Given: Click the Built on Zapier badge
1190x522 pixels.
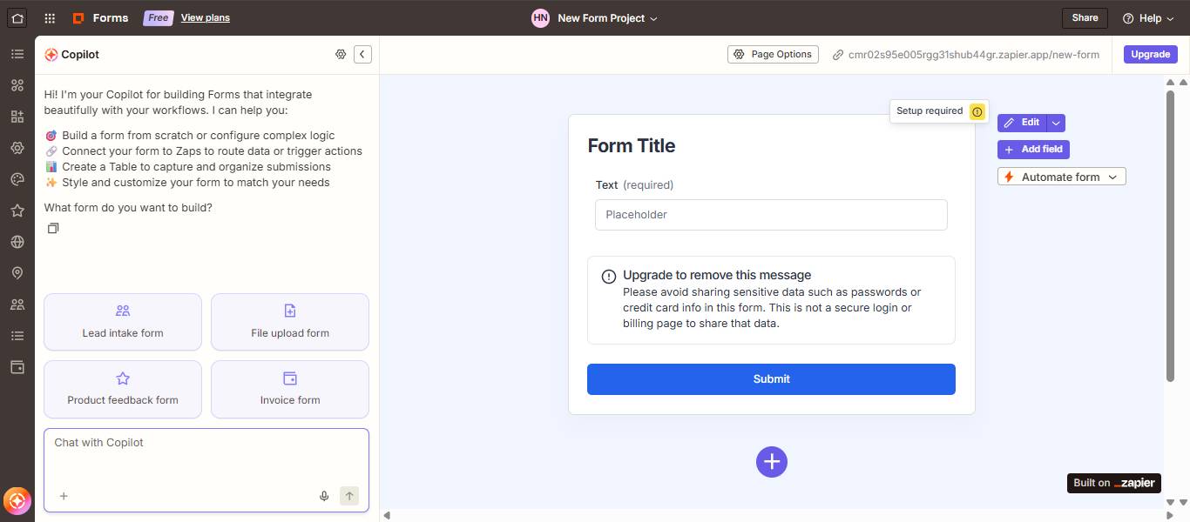Looking at the screenshot, I should pos(1114,483).
